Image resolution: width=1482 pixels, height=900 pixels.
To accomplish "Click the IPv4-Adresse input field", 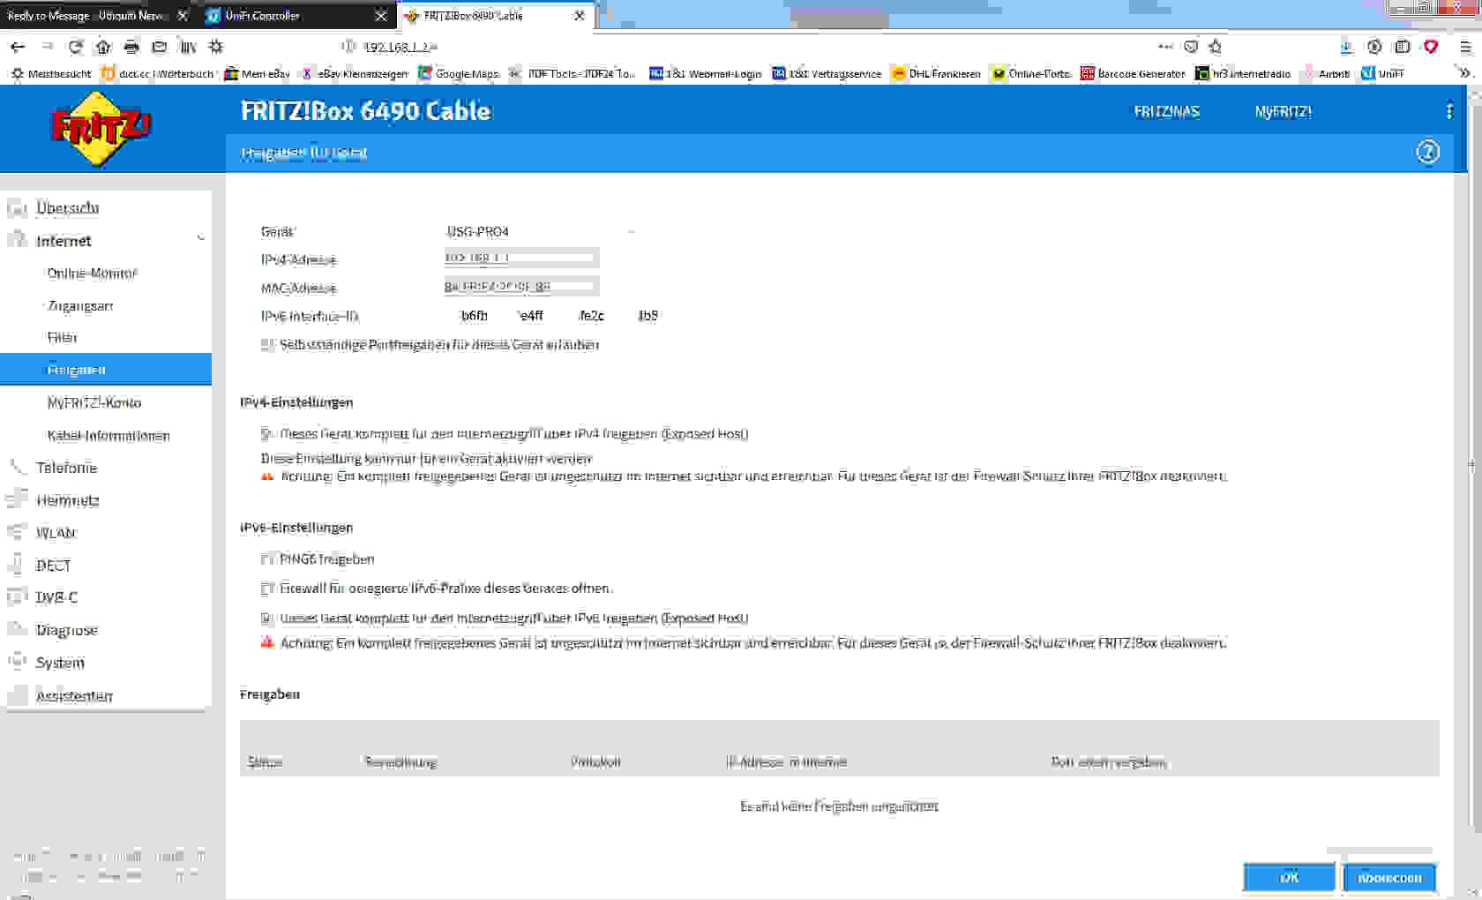I will point(521,259).
